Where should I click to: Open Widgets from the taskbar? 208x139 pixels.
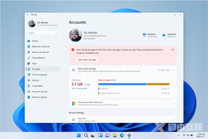[x=100, y=135]
